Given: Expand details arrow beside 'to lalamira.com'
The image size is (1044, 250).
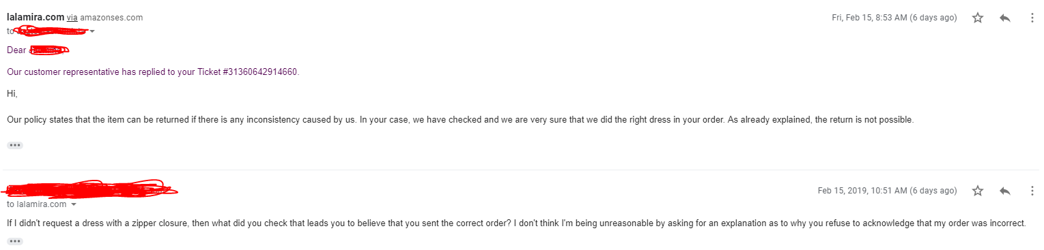Looking at the screenshot, I should (x=73, y=204).
